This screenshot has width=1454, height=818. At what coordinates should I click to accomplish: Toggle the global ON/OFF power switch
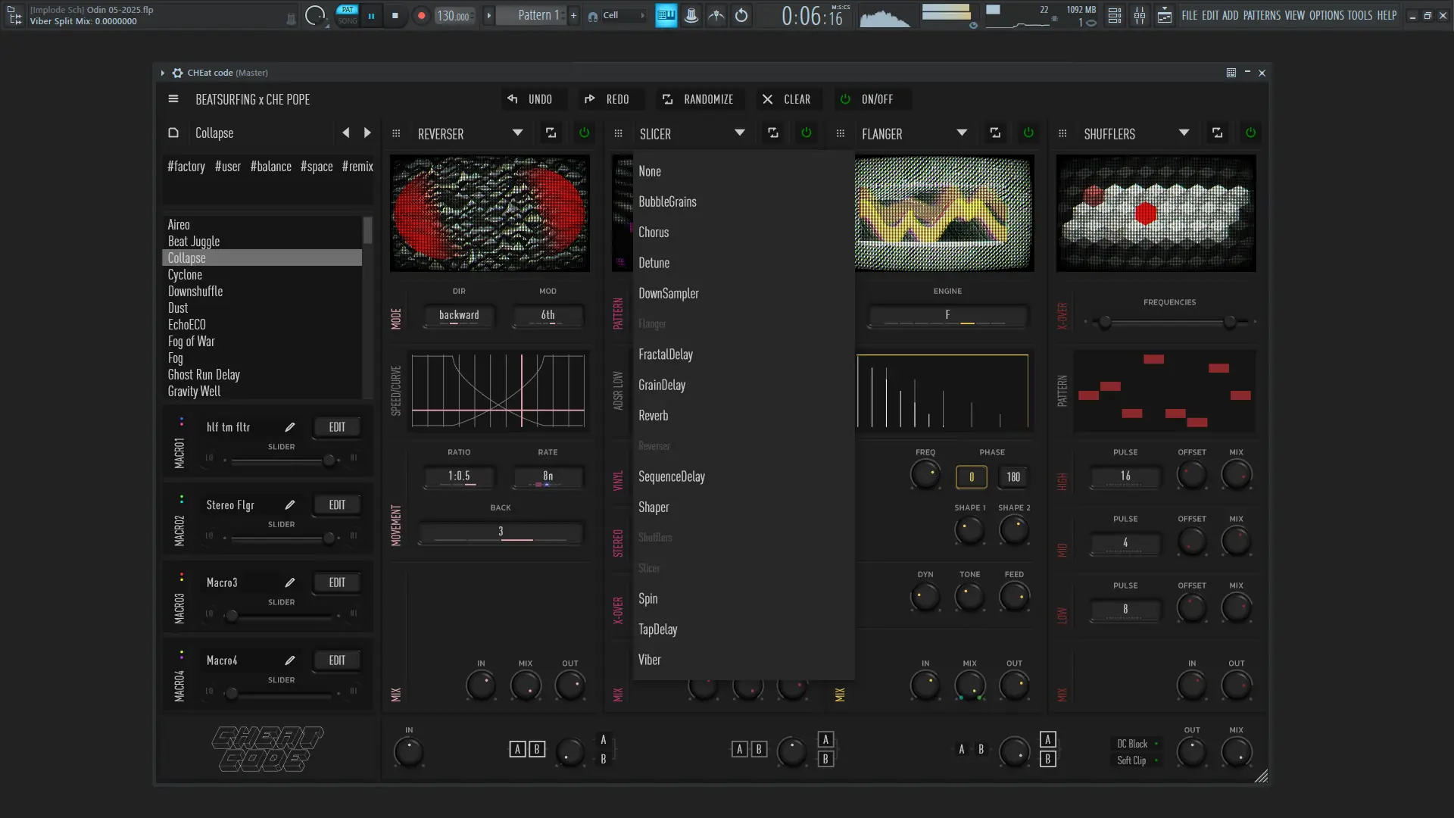click(x=845, y=99)
